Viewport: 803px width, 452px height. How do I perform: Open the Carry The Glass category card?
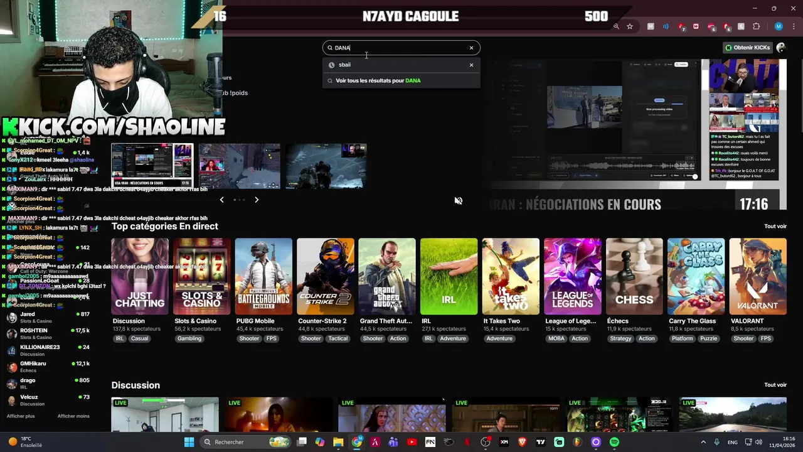tap(696, 276)
